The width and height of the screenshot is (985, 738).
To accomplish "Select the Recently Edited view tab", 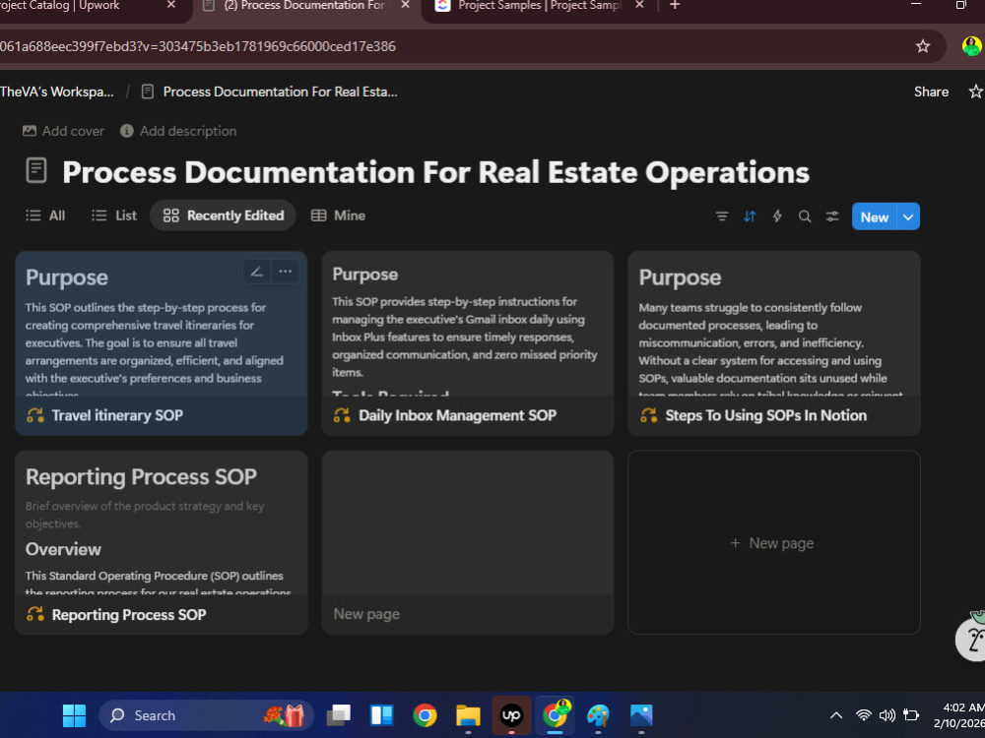I will point(223,215).
